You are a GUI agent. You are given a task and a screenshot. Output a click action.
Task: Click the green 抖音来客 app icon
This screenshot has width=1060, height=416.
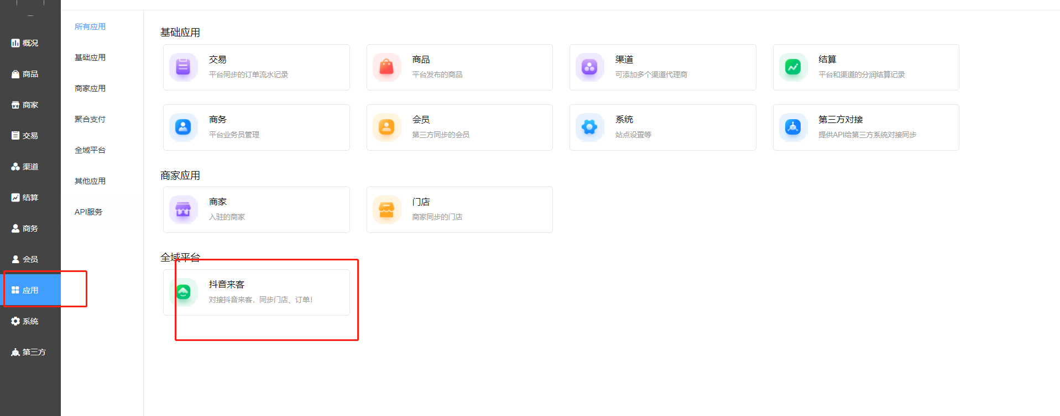click(x=183, y=292)
